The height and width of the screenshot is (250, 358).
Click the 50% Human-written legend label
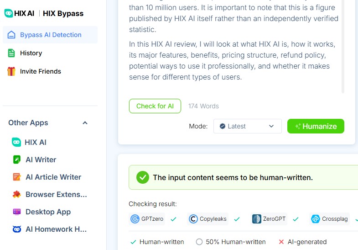[236, 242]
